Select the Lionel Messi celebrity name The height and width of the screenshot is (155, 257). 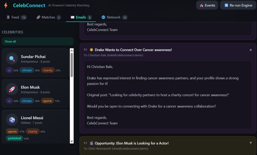click(x=32, y=118)
